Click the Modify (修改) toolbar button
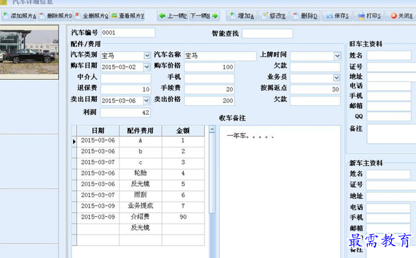 point(273,16)
